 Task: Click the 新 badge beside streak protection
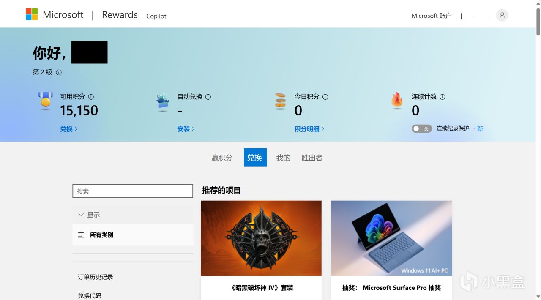(x=480, y=129)
